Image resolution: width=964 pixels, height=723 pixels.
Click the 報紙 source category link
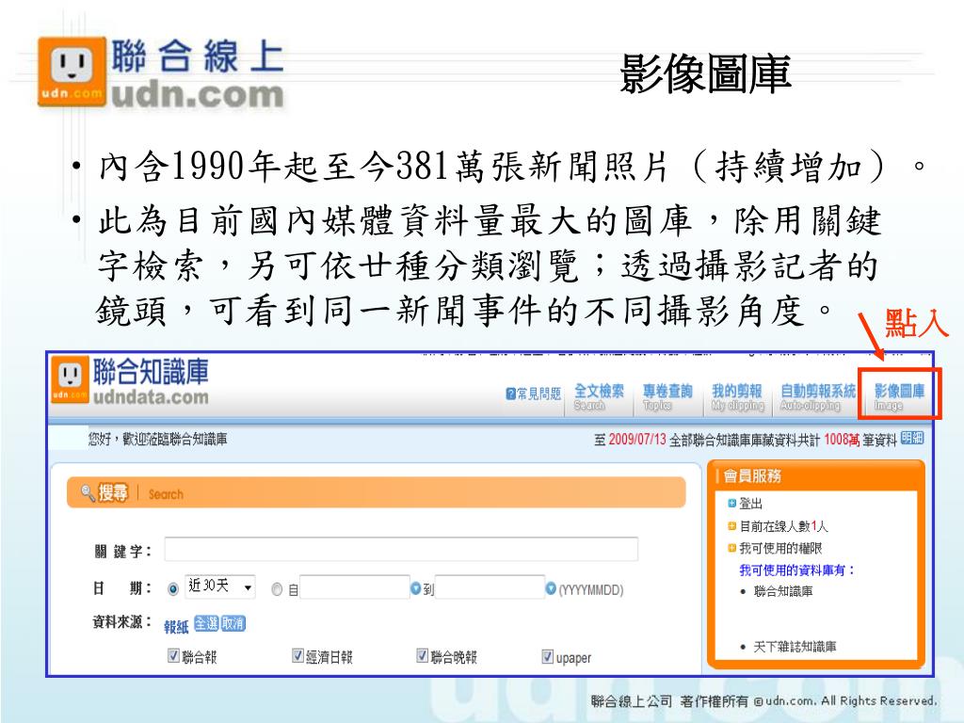(176, 626)
